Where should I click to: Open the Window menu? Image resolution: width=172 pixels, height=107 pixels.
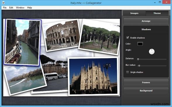coord(20,8)
